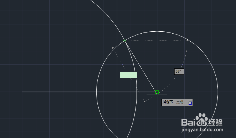Click the light green dynamic length input box
This screenshot has height=138, width=236.
point(129,75)
